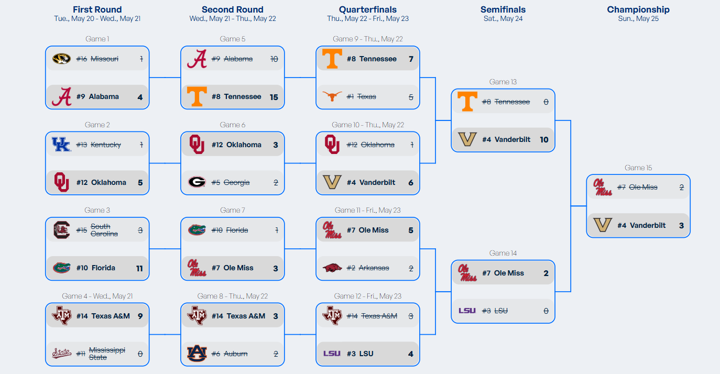Open #9 Alabama winner row in Game 1
The width and height of the screenshot is (720, 374).
pyautogui.click(x=97, y=96)
